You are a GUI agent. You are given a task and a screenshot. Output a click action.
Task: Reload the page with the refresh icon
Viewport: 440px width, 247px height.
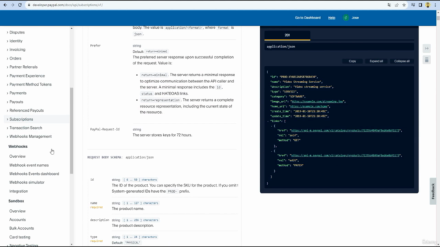point(20,5)
